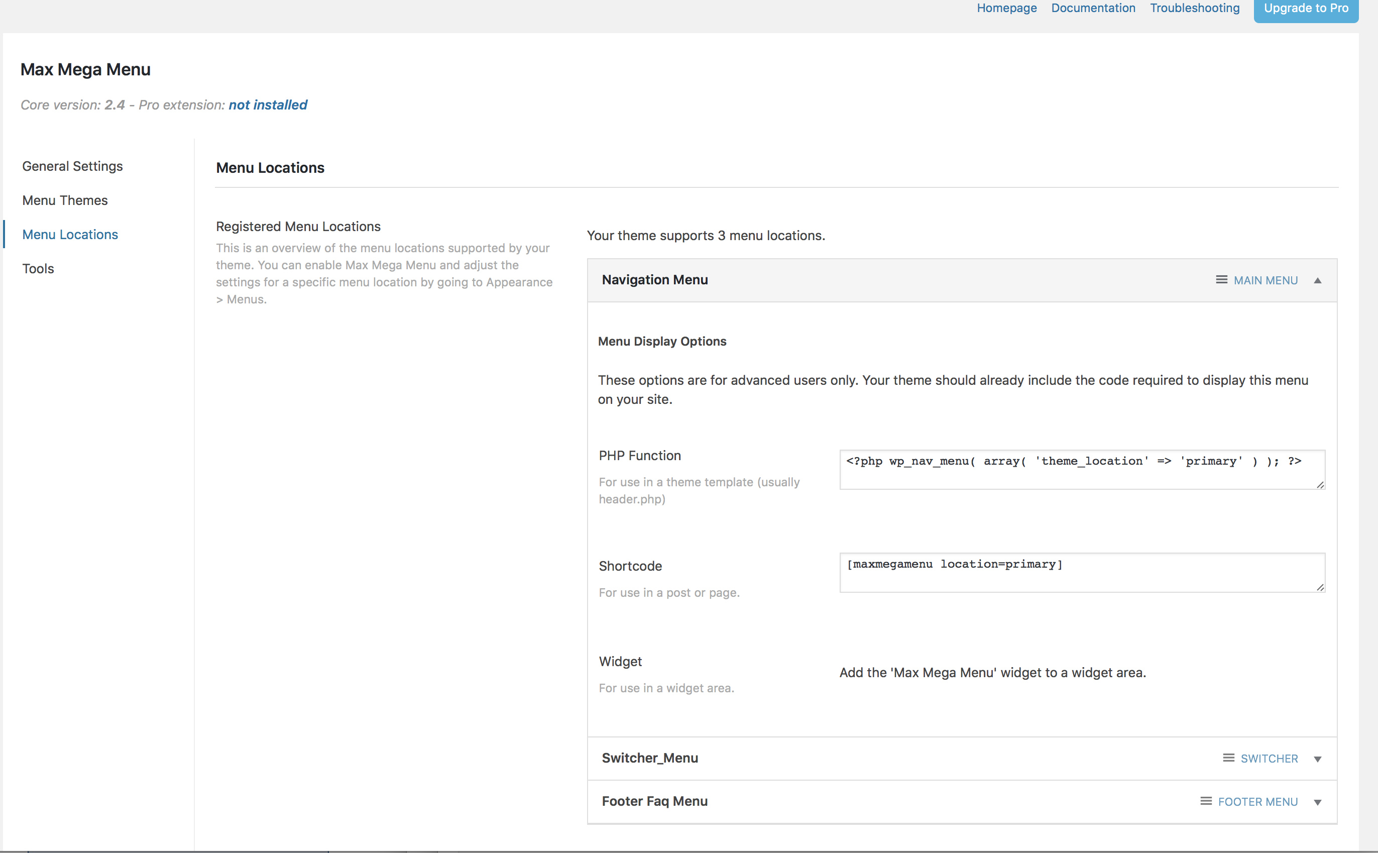Viewport: 1378px width, 853px height.
Task: Open the Tools tab
Action: click(38, 269)
